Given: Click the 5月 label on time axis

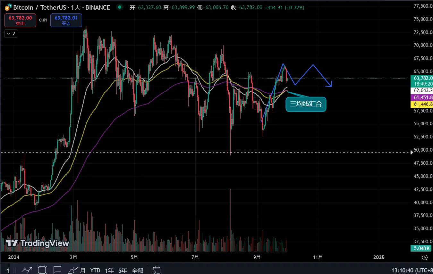Looking at the screenshot, I should pyautogui.click(x=134, y=257).
